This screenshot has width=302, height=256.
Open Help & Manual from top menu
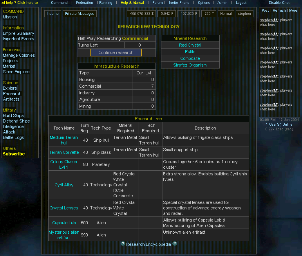click(132, 3)
